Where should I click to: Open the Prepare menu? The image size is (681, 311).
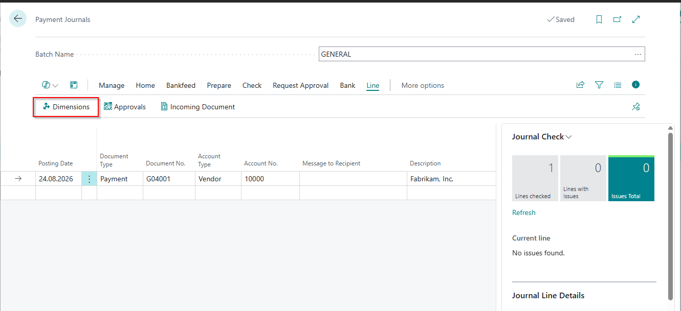tap(219, 85)
